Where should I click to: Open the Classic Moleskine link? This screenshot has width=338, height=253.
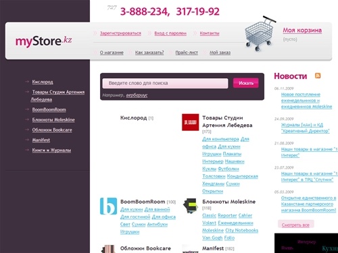pyautogui.click(x=209, y=215)
